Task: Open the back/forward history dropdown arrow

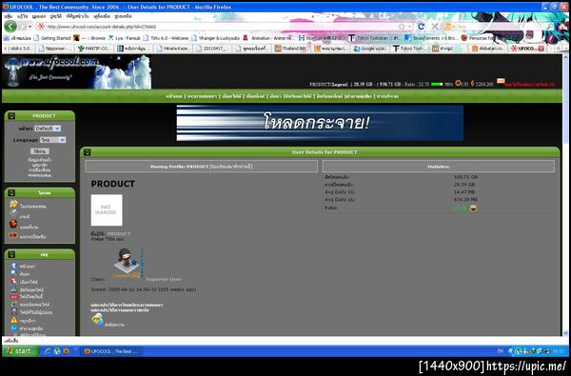Action: point(30,27)
